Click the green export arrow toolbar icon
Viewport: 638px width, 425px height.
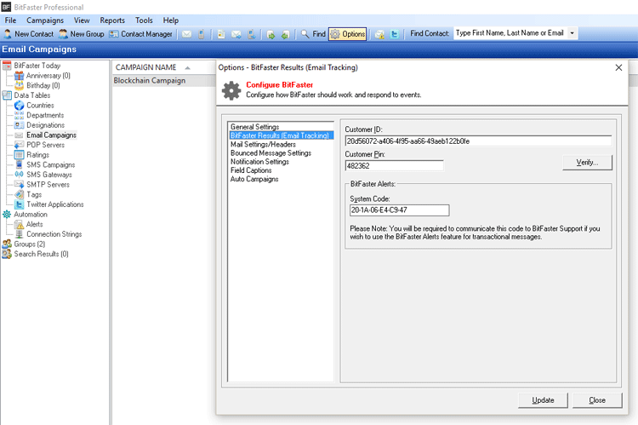pos(285,35)
